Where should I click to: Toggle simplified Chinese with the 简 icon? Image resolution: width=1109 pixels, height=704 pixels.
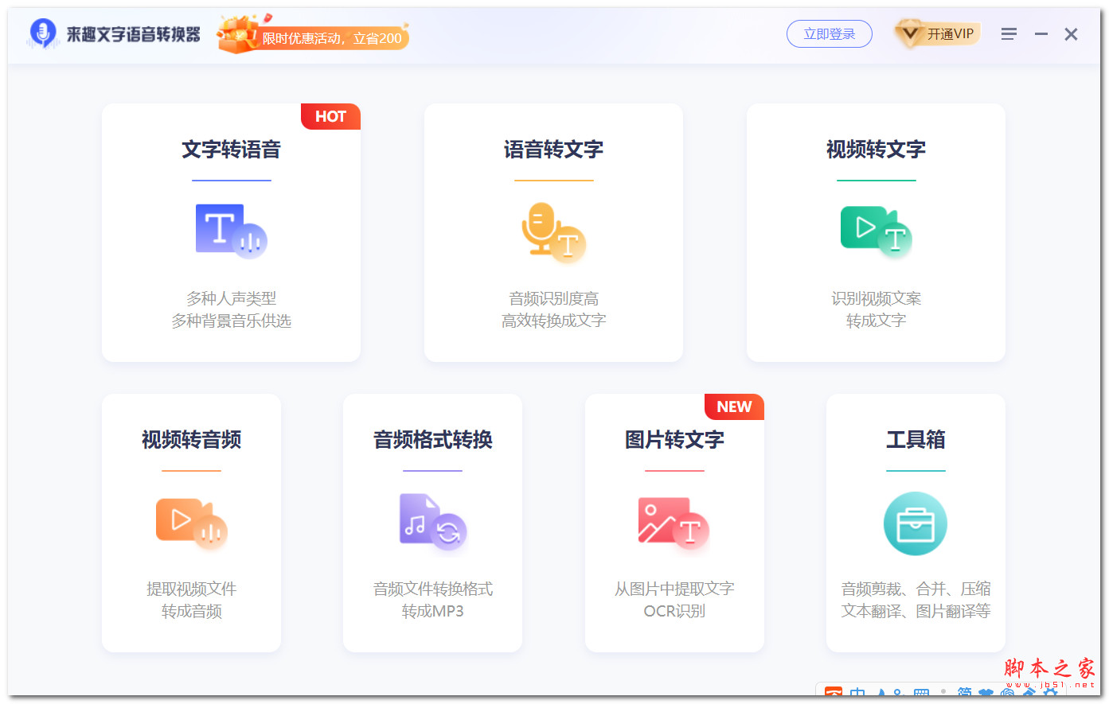[x=963, y=693]
